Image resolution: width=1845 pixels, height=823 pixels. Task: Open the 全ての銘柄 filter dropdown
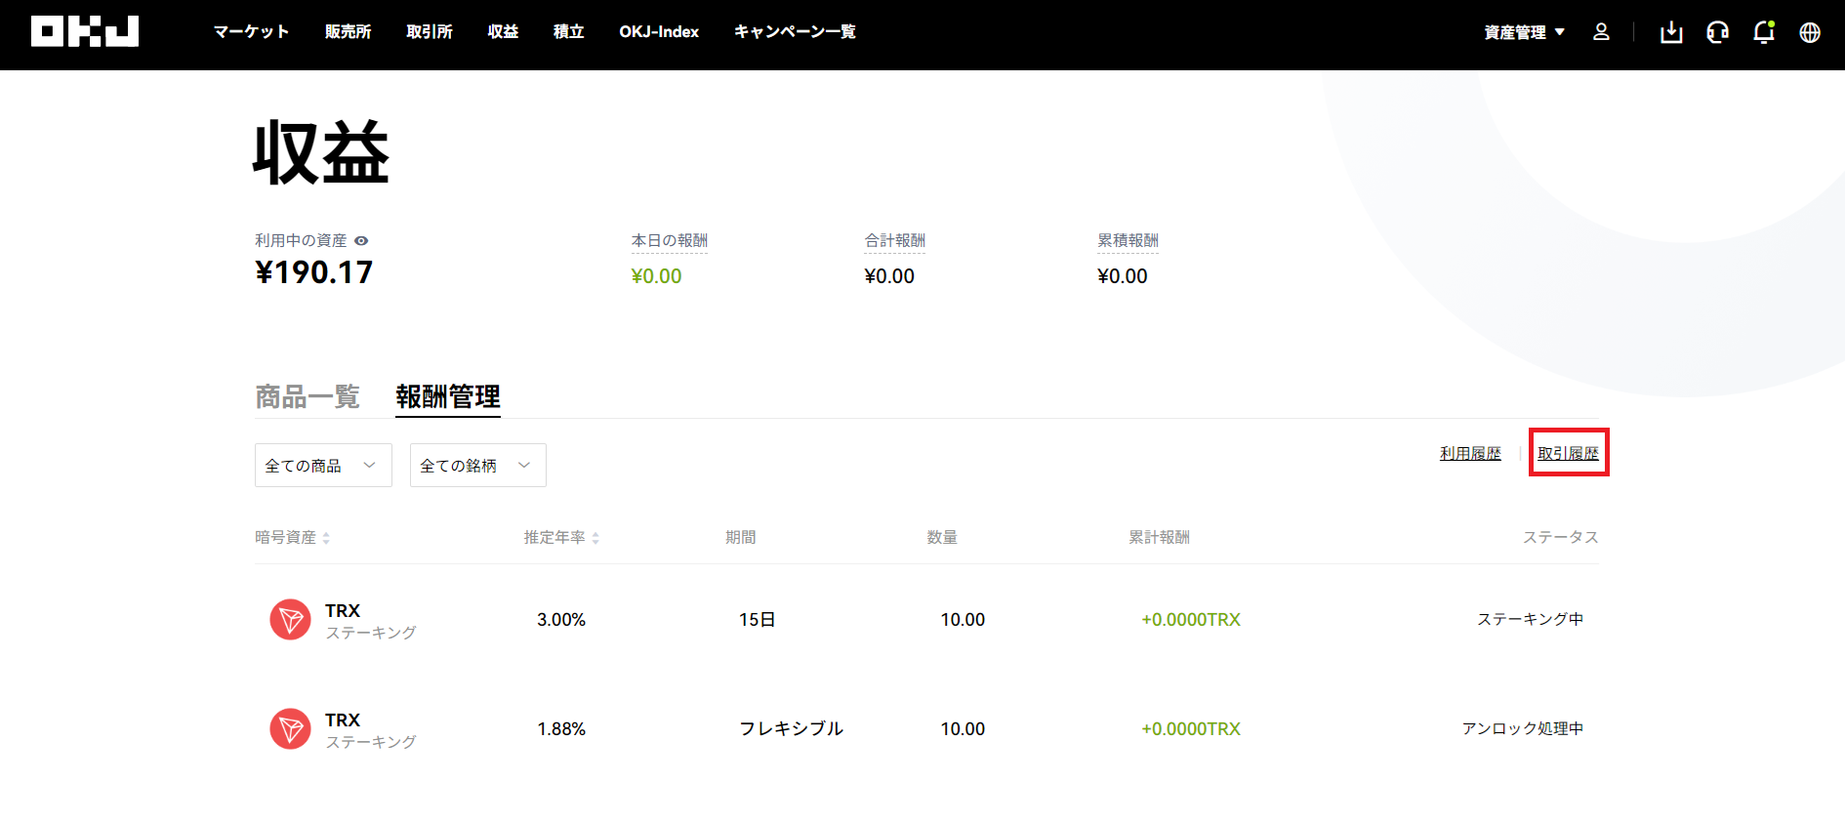(x=478, y=466)
